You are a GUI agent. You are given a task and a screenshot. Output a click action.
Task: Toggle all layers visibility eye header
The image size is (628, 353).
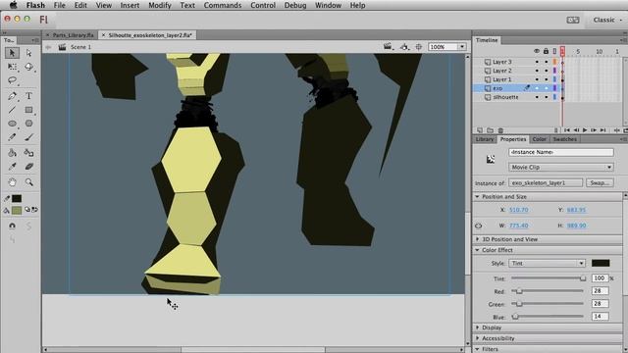click(x=537, y=51)
